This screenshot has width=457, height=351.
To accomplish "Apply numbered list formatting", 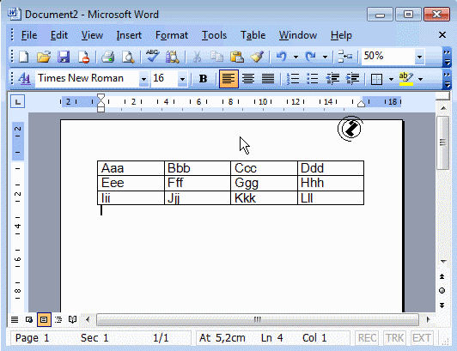I will pyautogui.click(x=293, y=79).
